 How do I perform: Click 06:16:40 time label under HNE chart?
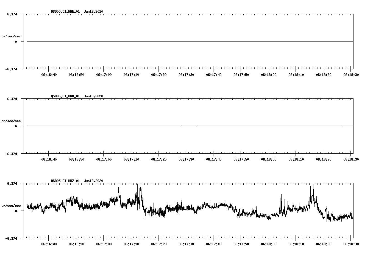pos(49,74)
